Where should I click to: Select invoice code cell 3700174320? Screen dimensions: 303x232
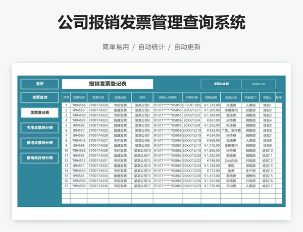tap(98, 105)
